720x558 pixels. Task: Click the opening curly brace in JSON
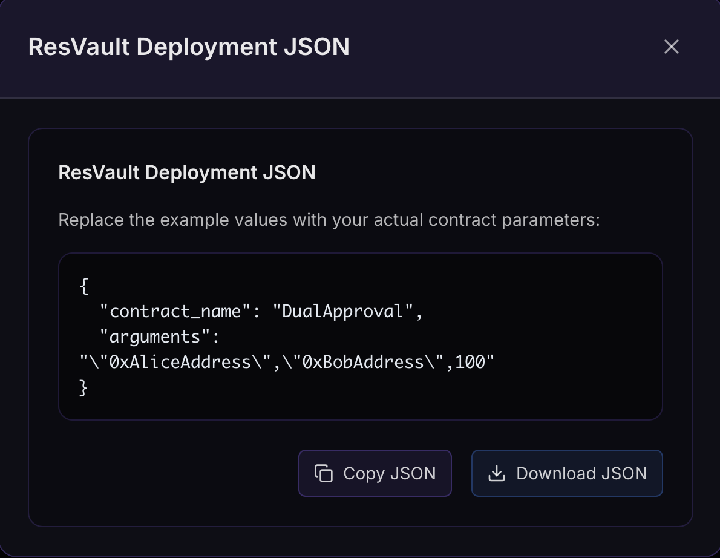click(84, 286)
